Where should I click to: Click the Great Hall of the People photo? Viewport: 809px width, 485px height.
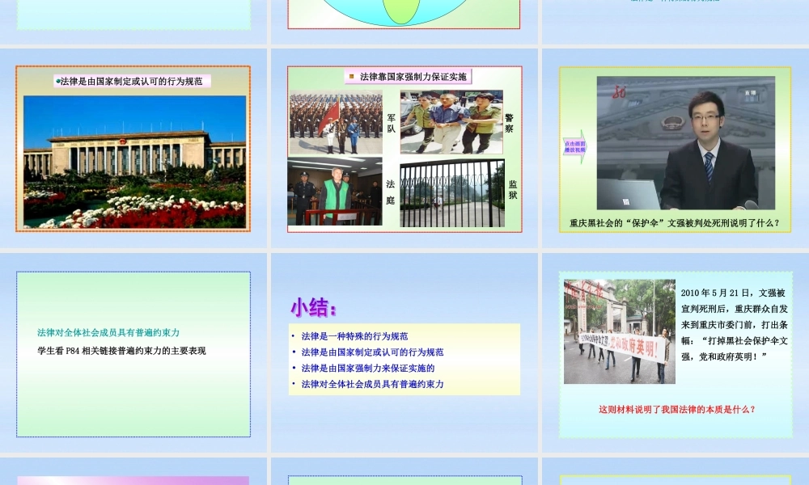point(134,162)
